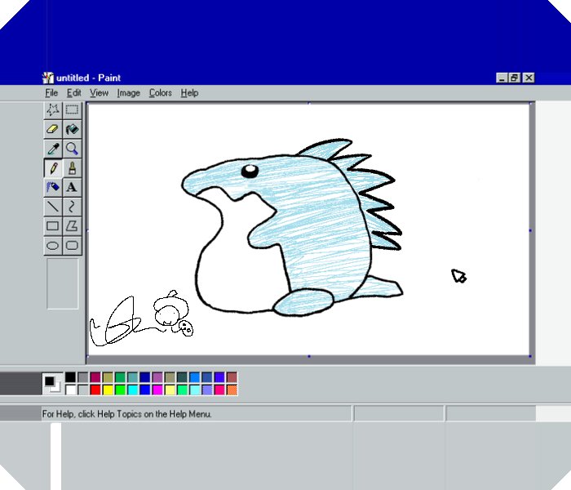Choose the dark gray palette swatch
This screenshot has height=490, width=571.
click(x=83, y=377)
